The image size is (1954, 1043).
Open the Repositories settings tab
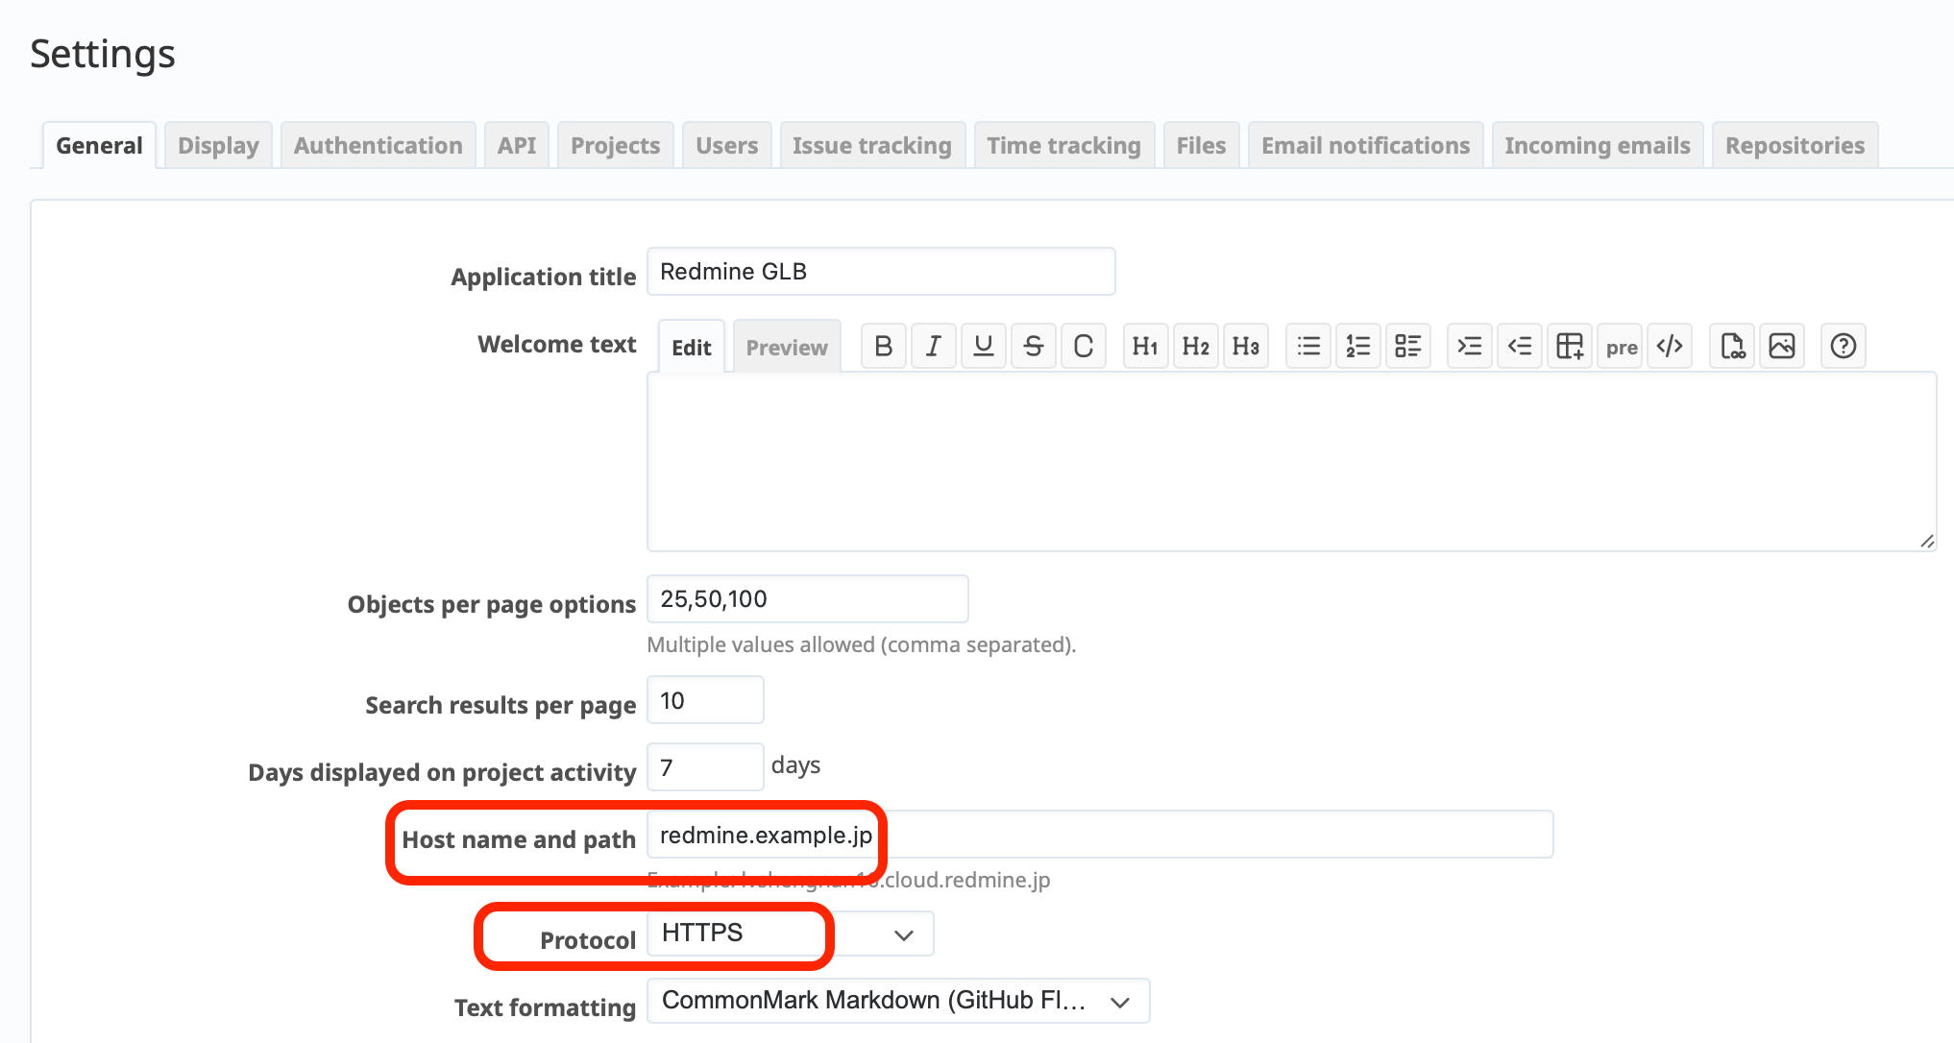coord(1795,145)
